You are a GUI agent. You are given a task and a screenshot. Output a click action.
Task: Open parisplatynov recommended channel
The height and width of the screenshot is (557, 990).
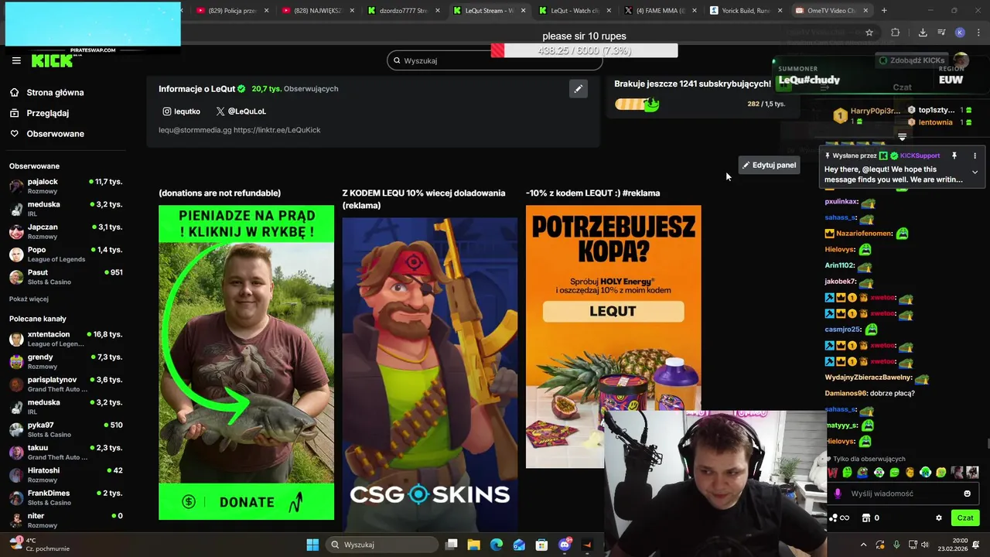click(66, 384)
